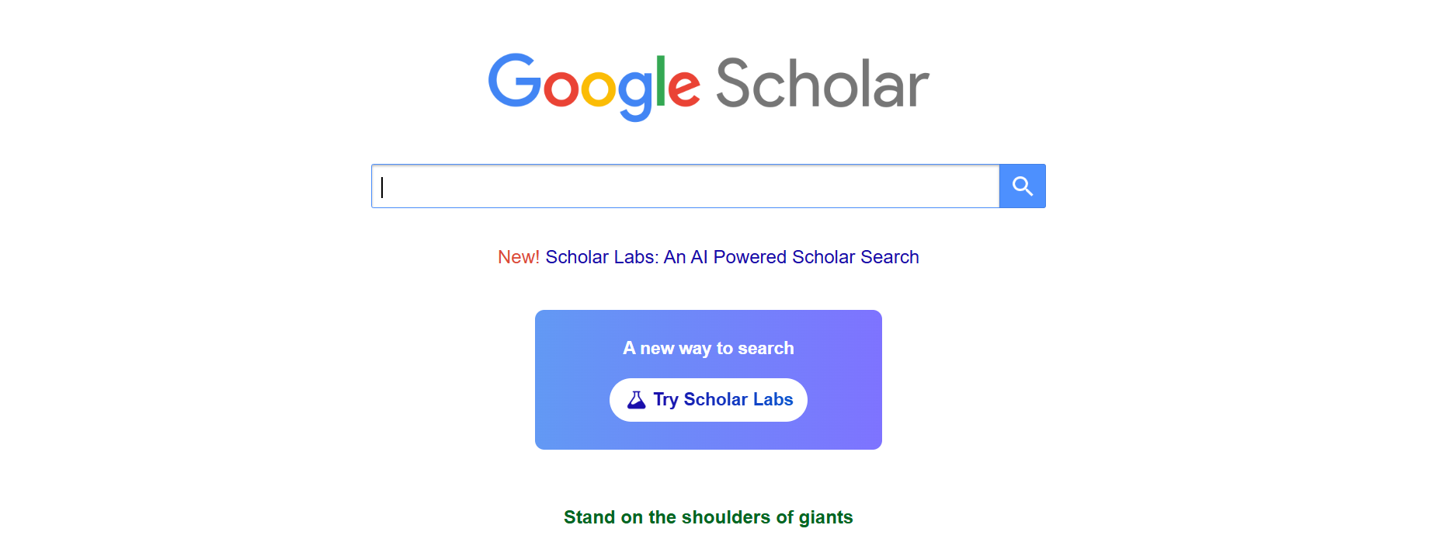Click the green letter l in Google logo
This screenshot has height=539, width=1435.
click(x=661, y=81)
